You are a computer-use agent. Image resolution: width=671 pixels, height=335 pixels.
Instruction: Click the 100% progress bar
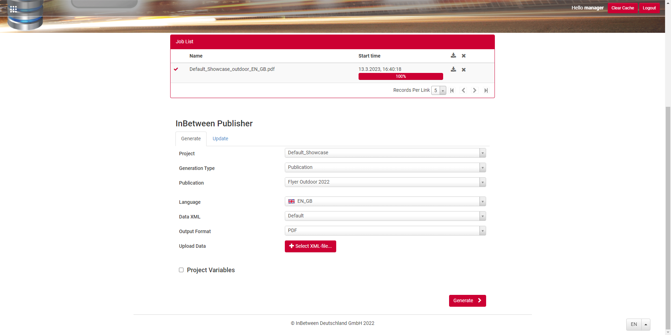401,76
